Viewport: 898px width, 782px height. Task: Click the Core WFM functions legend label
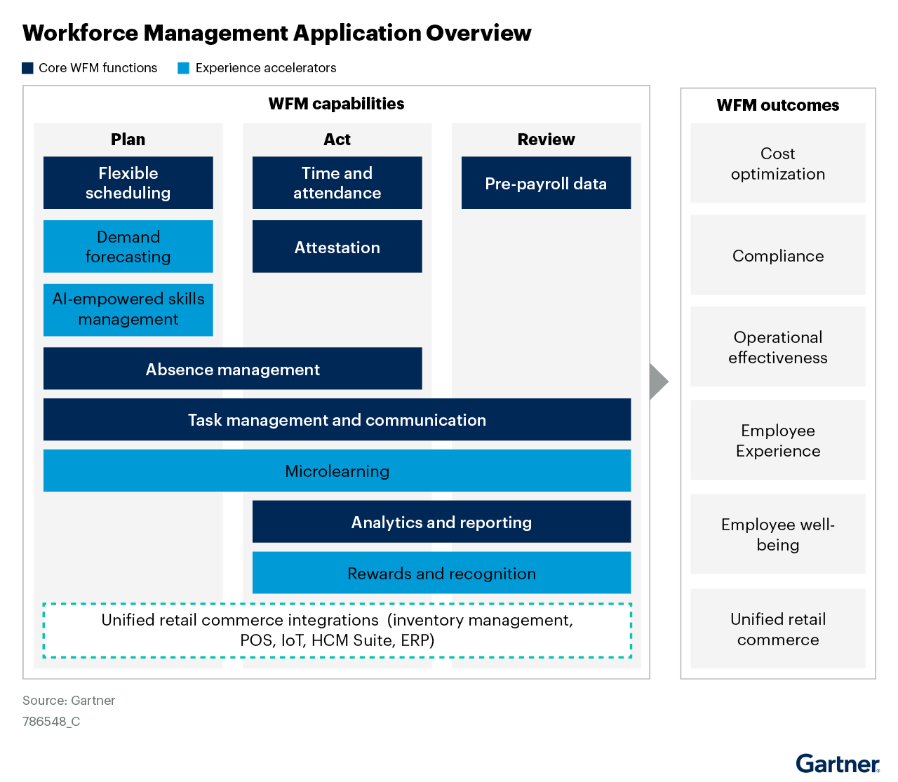tap(98, 68)
